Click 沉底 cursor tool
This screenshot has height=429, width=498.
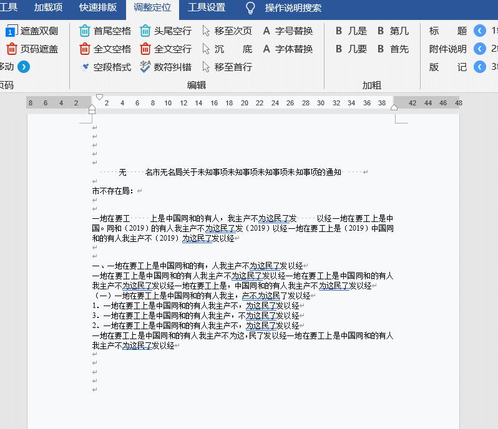pos(206,49)
